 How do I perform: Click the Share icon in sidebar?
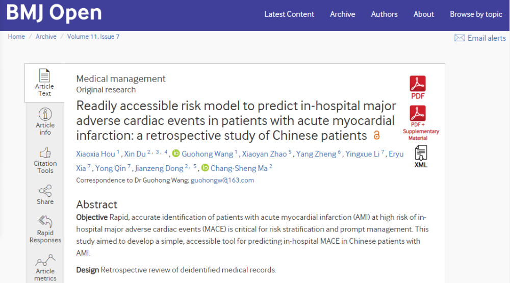pos(45,191)
